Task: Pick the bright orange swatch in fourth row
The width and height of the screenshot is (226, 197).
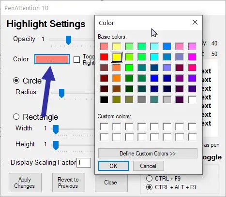Action: point(117,78)
